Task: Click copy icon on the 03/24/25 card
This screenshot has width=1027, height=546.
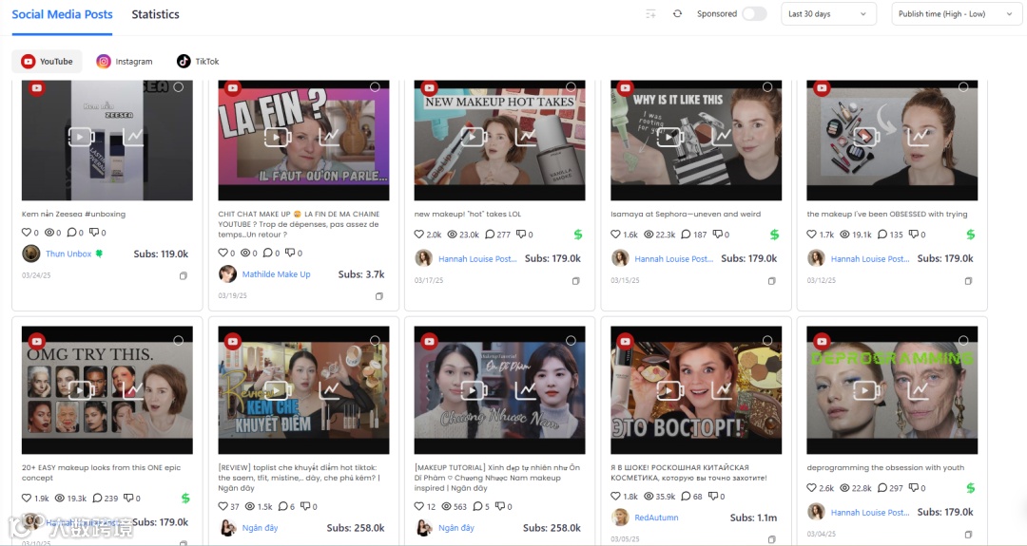Action: click(184, 276)
